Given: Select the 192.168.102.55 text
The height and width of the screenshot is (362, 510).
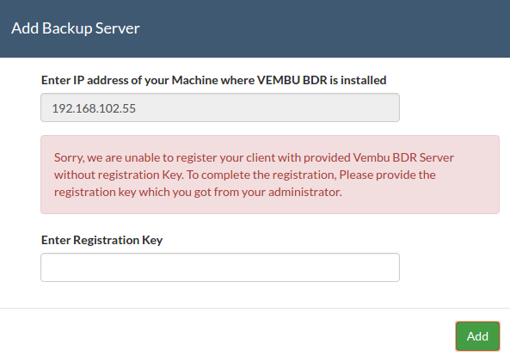Looking at the screenshot, I should pos(94,108).
